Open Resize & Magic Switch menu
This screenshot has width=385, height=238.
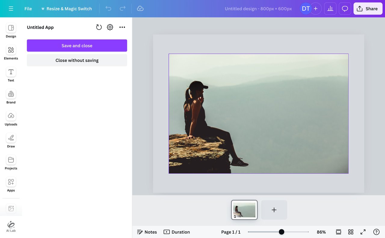(66, 9)
